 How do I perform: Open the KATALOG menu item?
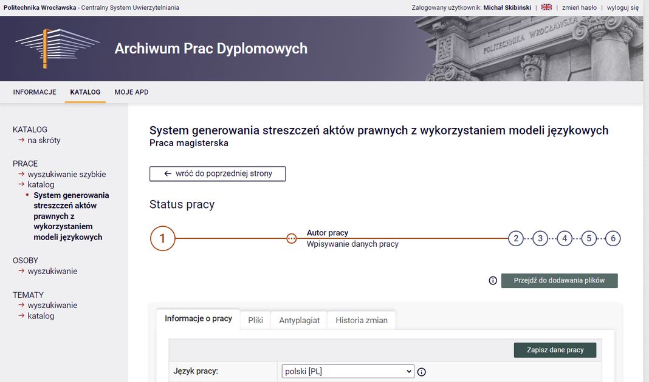click(85, 92)
